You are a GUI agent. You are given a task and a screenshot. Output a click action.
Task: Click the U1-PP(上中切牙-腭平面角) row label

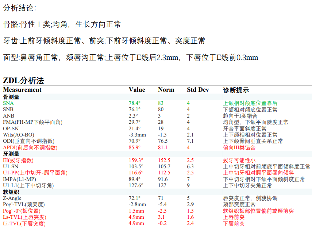pyautogui.click(x=35, y=173)
